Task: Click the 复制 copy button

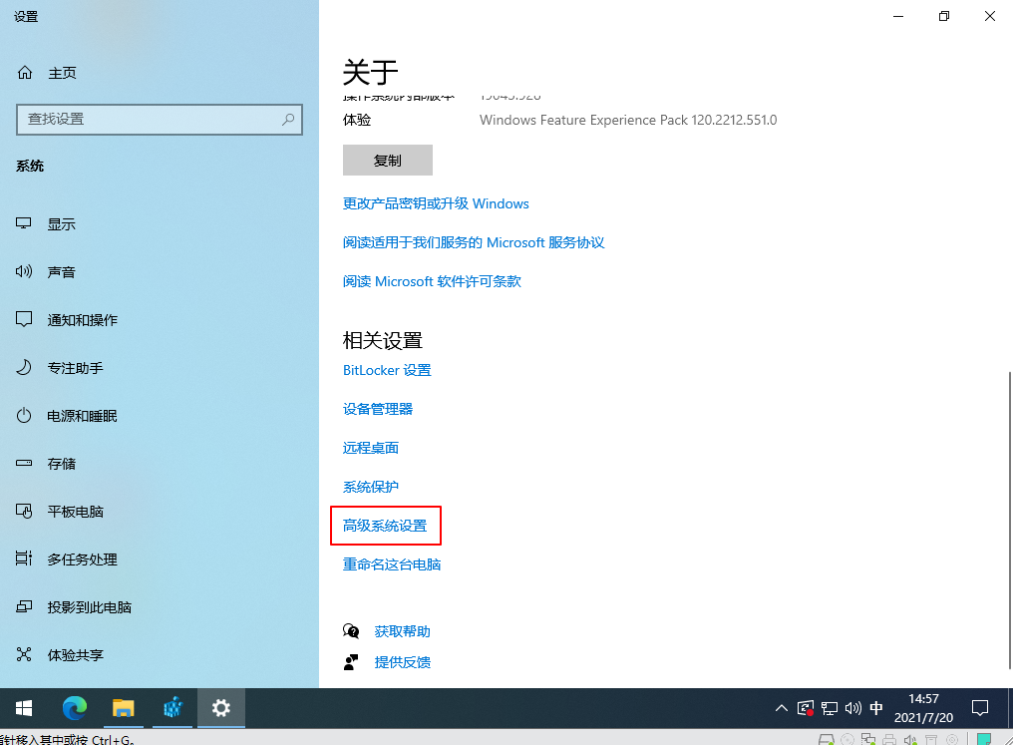Action: click(388, 161)
